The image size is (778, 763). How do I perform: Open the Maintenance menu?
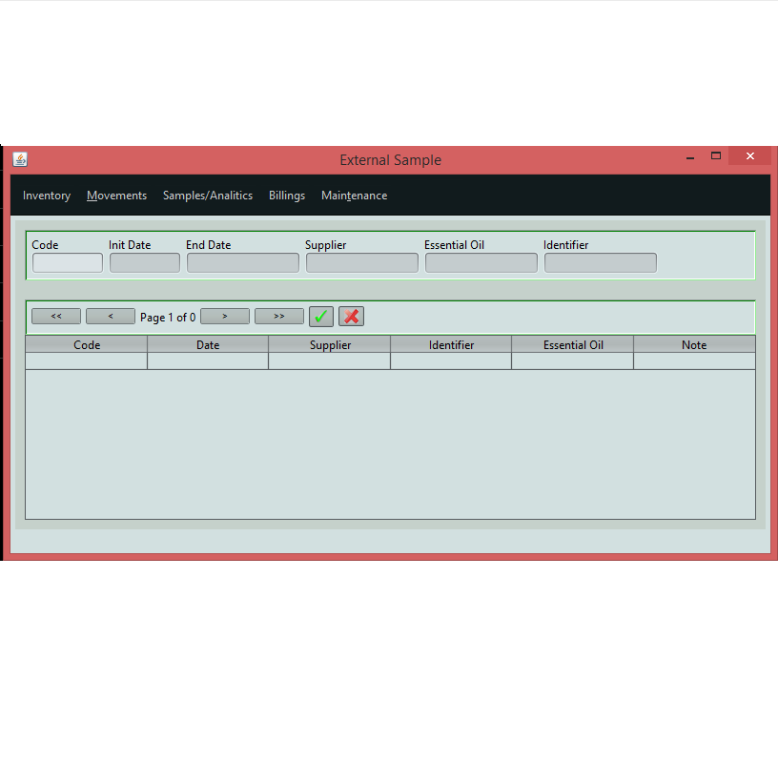click(x=355, y=196)
